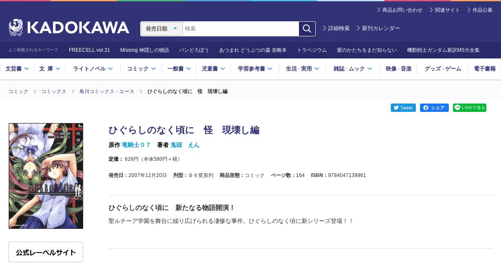This screenshot has height=263, width=501.
Task: Go to コミックス breadcrumb
Action: pos(54,91)
